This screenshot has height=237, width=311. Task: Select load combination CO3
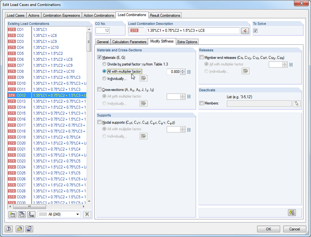(47, 42)
